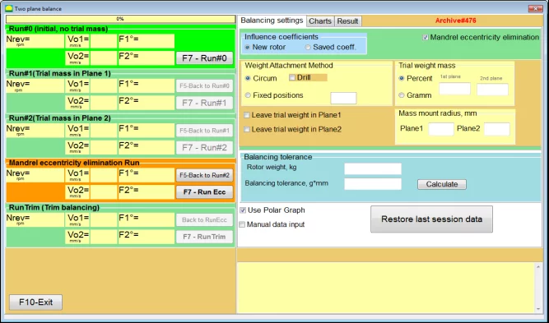This screenshot has height=323, width=549.
Task: Click the Run#1 Vo1 value field
Action: (x=104, y=86)
